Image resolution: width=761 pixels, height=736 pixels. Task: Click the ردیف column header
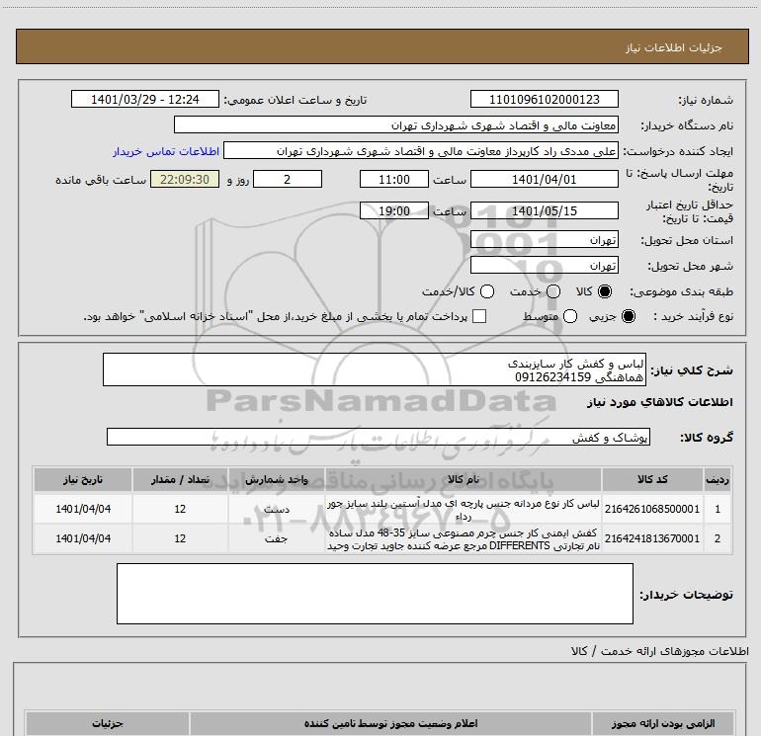718,480
